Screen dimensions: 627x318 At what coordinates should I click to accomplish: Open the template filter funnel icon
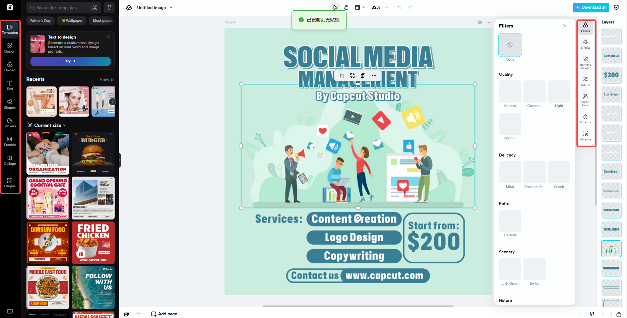coord(109,8)
